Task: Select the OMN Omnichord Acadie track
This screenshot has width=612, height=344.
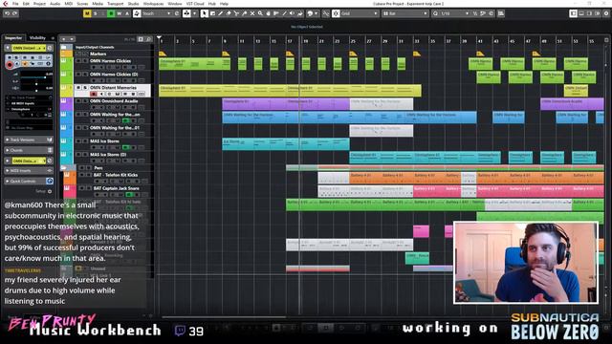Action: click(x=114, y=100)
